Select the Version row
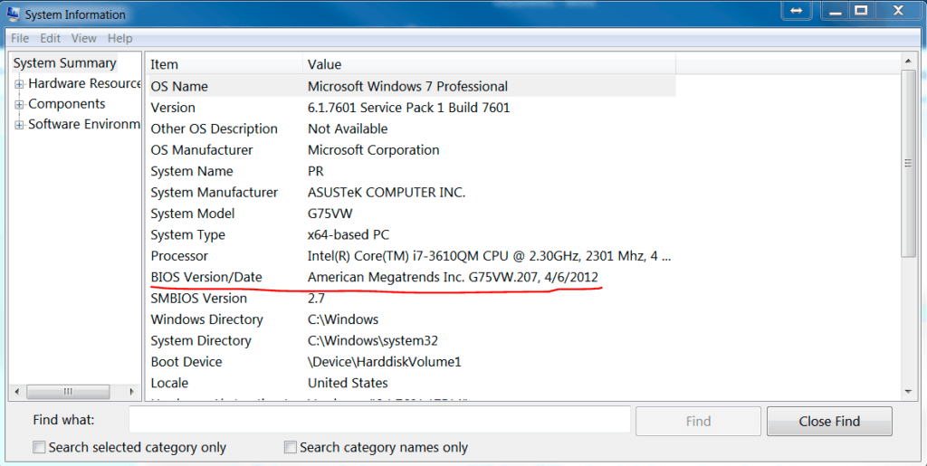The width and height of the screenshot is (927, 466). tap(412, 108)
